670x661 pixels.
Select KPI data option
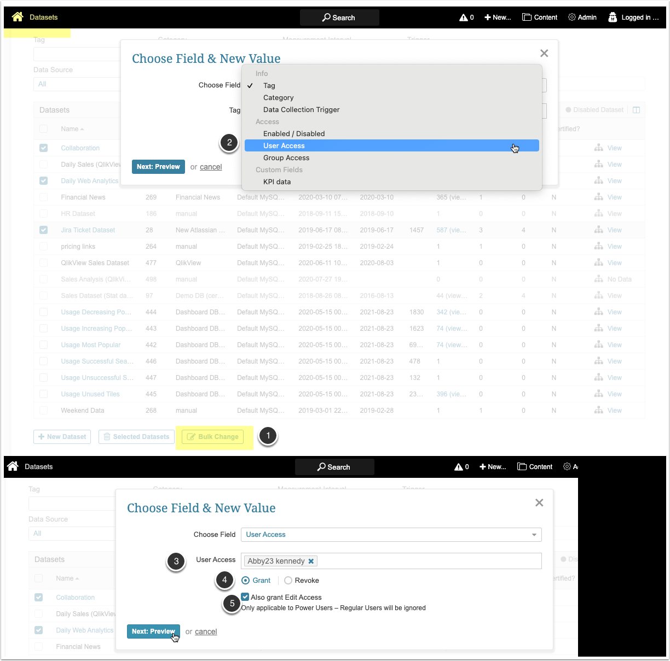click(x=392, y=182)
